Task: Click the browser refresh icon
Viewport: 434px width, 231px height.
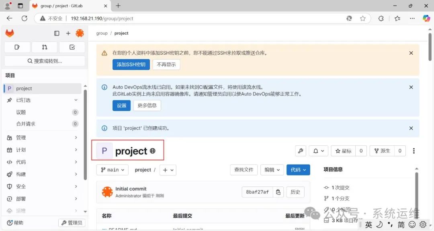Action: pyautogui.click(x=25, y=18)
